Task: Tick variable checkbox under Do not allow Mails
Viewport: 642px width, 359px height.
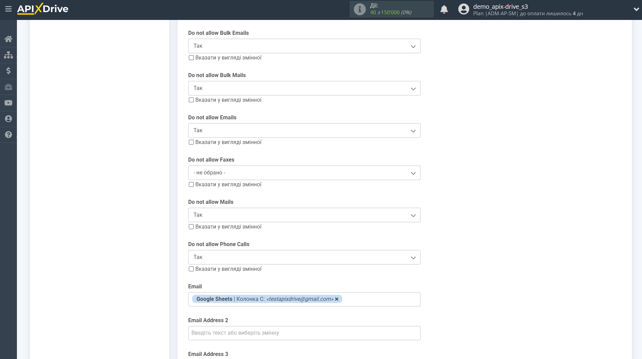Action: [191, 227]
